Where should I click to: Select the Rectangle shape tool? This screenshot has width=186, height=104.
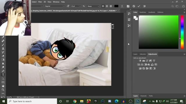3,82
